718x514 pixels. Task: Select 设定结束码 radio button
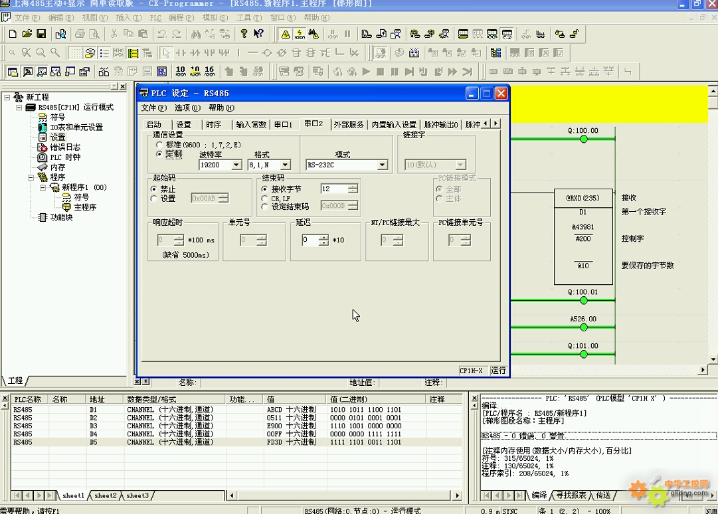[264, 207]
